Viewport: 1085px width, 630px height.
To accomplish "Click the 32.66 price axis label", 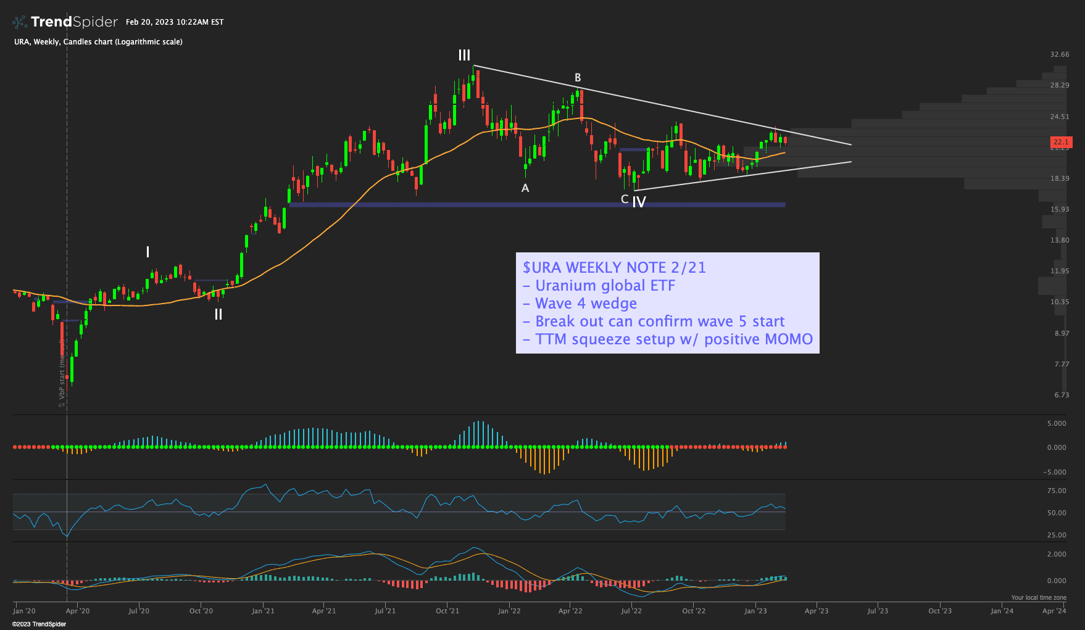I will [1060, 55].
